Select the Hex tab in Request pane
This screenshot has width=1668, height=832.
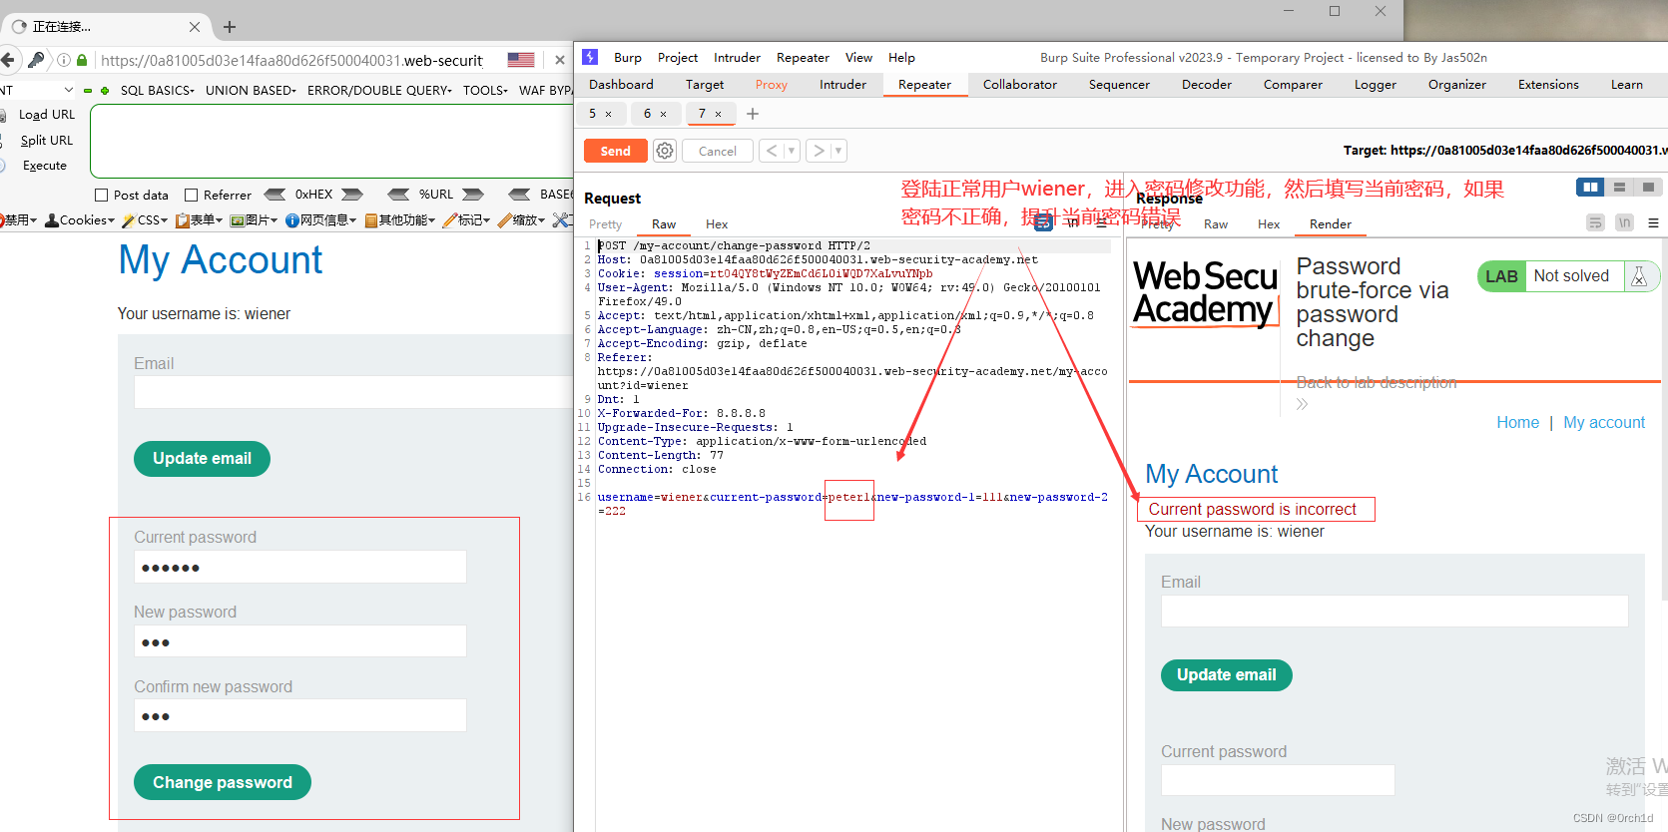pyautogui.click(x=717, y=224)
